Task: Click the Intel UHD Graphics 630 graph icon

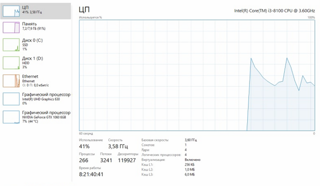Action: [x=11, y=99]
